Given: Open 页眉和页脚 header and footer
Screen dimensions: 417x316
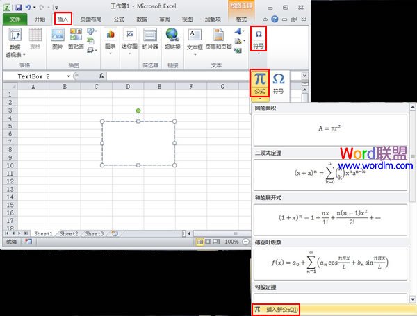Looking at the screenshot, I should tap(216, 40).
